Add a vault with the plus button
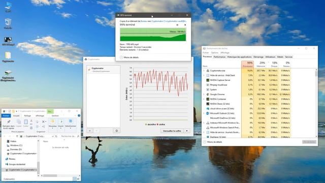Screen dimensions: 325x183 coord(90,131)
